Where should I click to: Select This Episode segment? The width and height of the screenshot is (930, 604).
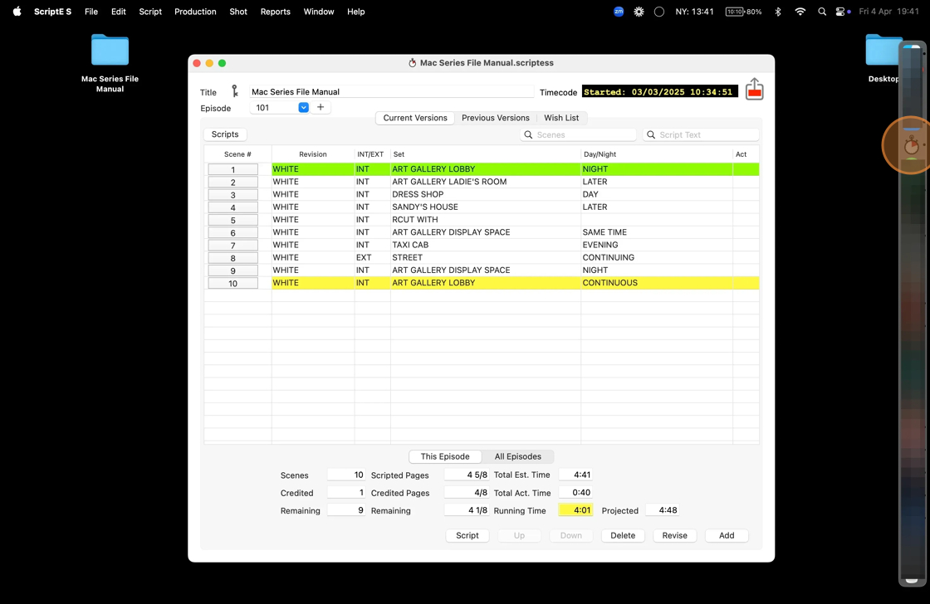(x=445, y=456)
